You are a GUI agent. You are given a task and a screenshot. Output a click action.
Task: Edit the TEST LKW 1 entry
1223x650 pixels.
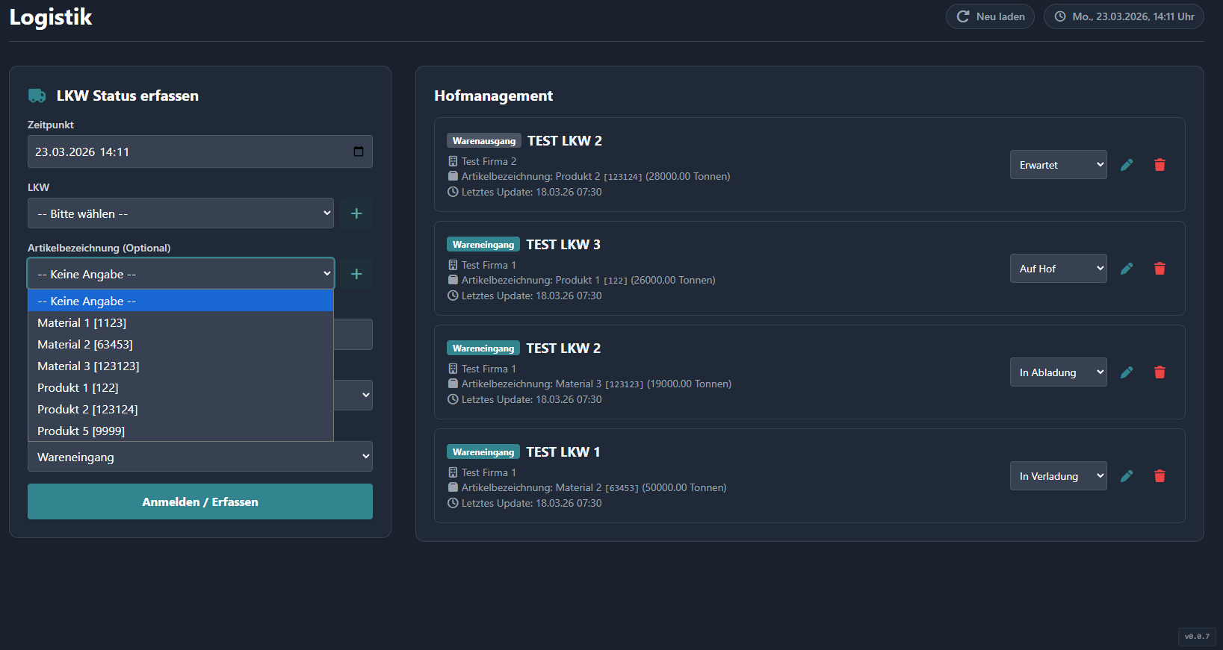(1127, 476)
